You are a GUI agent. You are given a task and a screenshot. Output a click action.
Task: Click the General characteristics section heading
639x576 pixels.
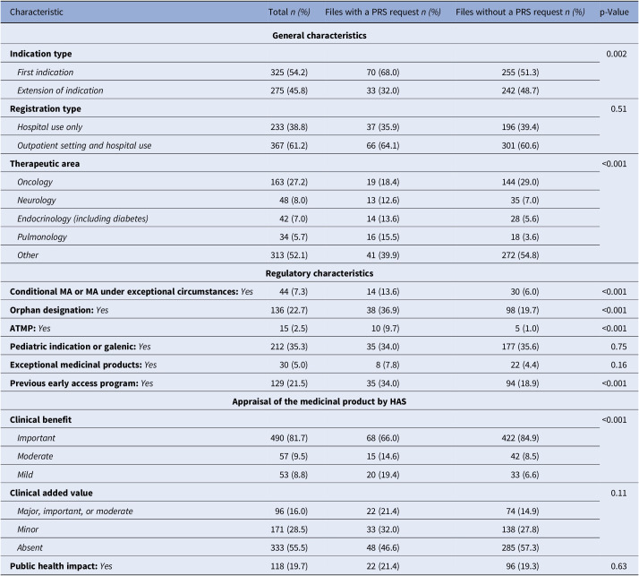pyautogui.click(x=319, y=36)
